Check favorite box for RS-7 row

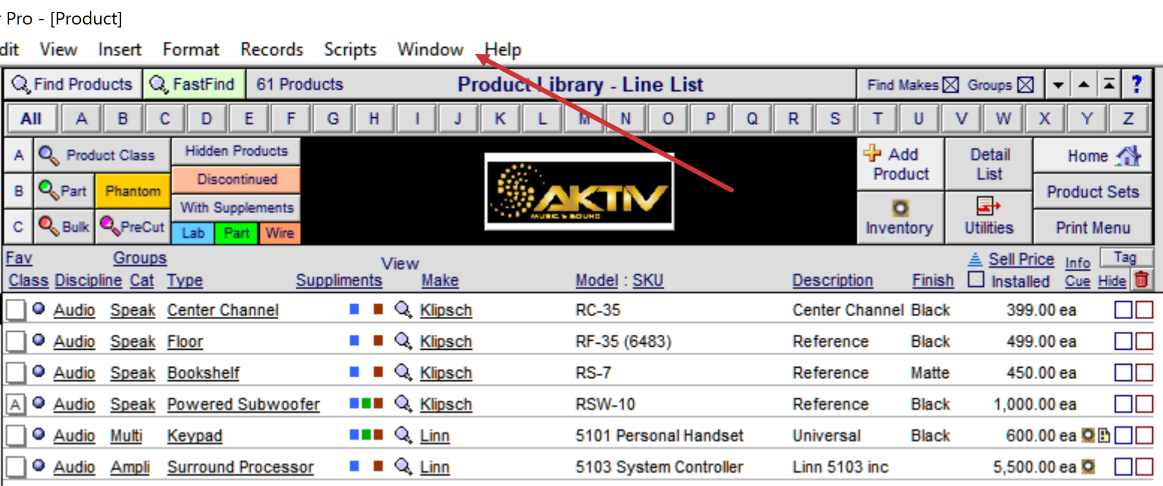(x=16, y=372)
